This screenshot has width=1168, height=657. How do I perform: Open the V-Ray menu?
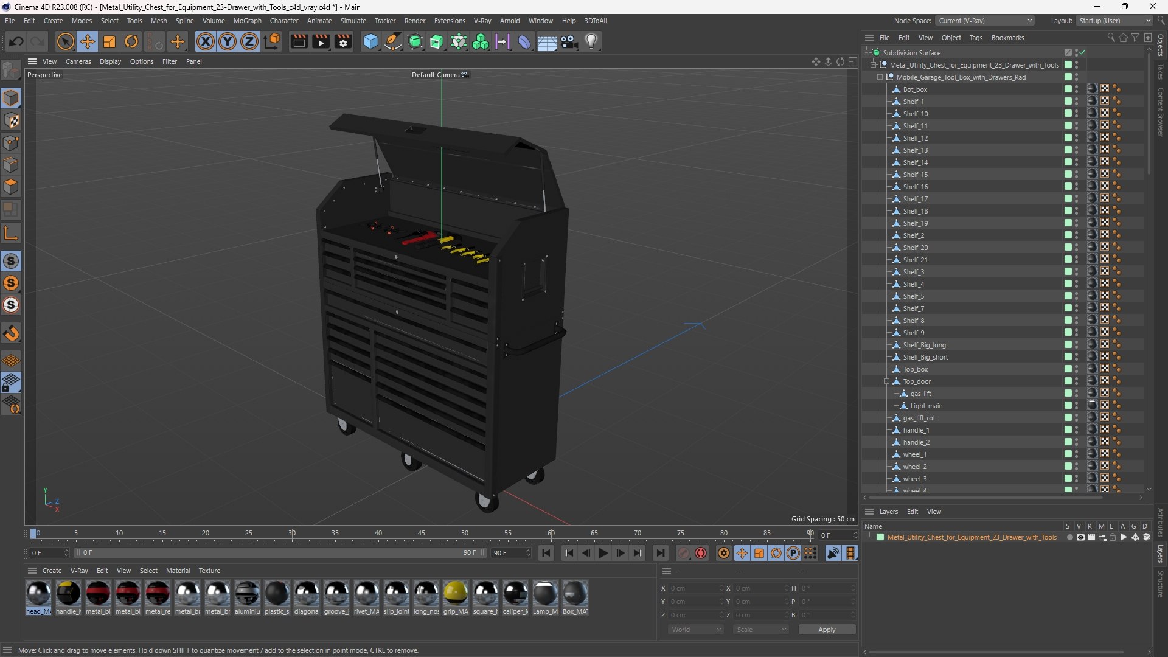(x=482, y=21)
